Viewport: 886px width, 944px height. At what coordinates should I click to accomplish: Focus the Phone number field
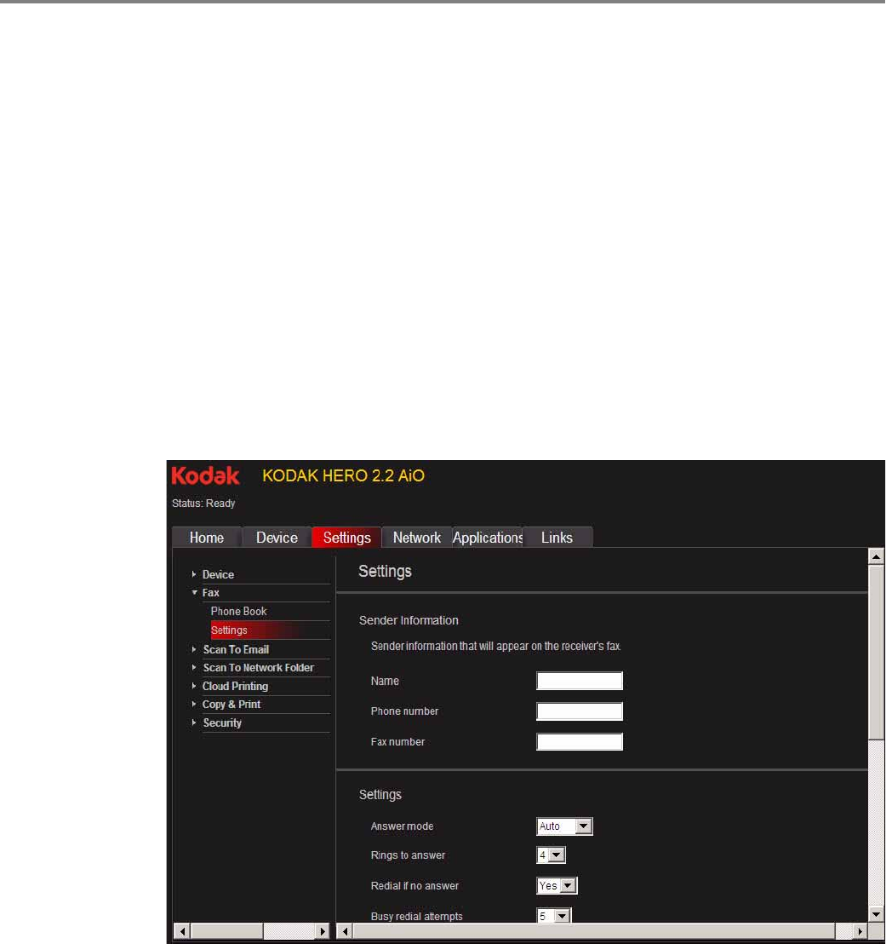pyautogui.click(x=580, y=711)
